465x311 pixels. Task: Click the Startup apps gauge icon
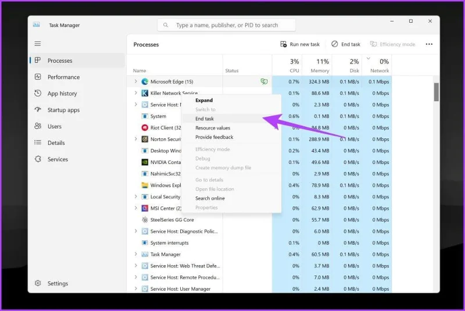(38, 110)
